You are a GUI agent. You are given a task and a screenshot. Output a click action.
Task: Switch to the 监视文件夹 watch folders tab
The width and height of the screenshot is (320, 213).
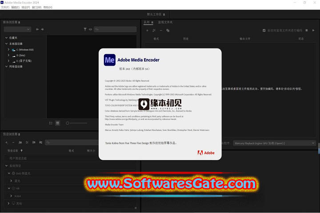[x=165, y=22]
